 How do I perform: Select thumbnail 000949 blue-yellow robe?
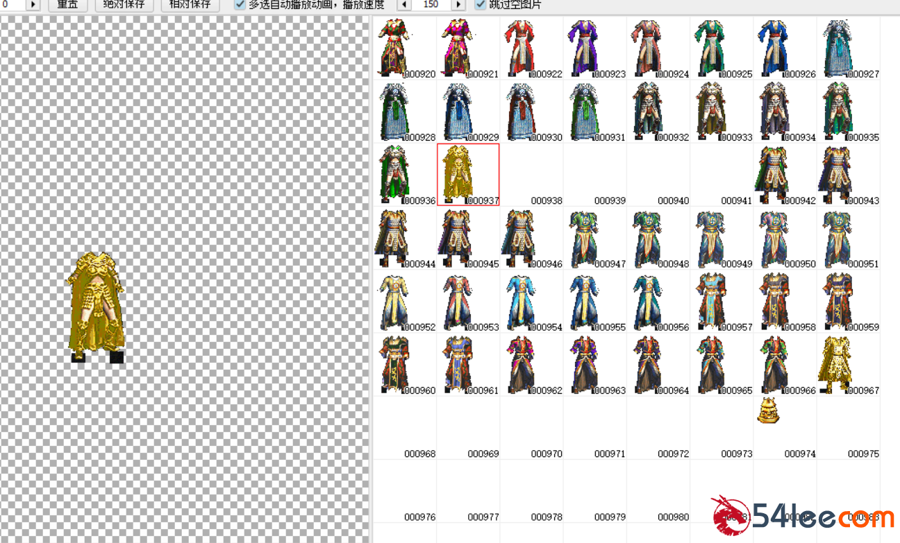pos(722,238)
